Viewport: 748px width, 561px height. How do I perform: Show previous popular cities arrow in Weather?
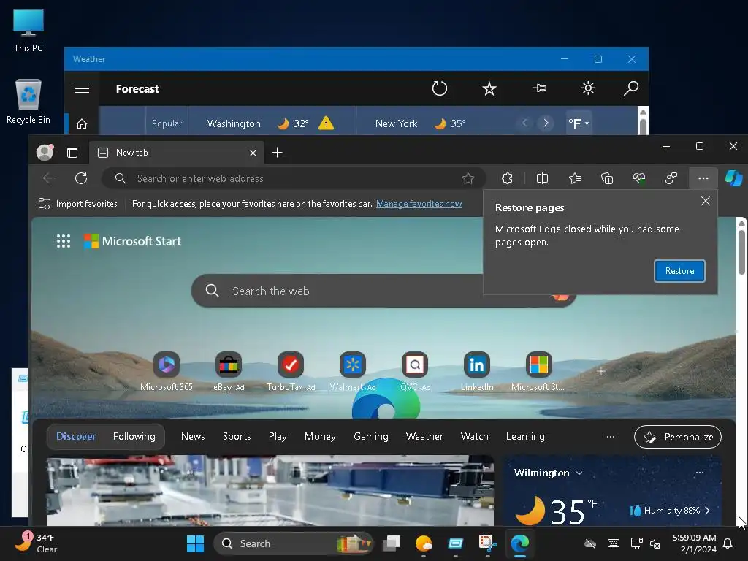pyautogui.click(x=524, y=123)
